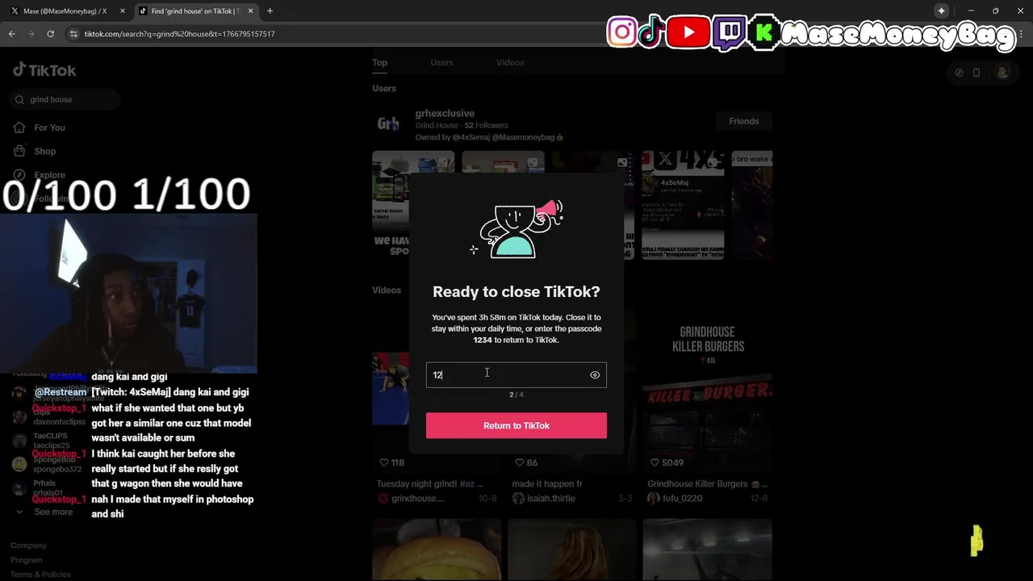Go back in browser history
Image resolution: width=1033 pixels, height=581 pixels.
click(12, 34)
